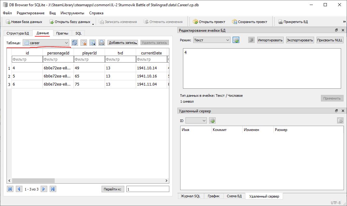Click the go-to record number field

click(148, 189)
